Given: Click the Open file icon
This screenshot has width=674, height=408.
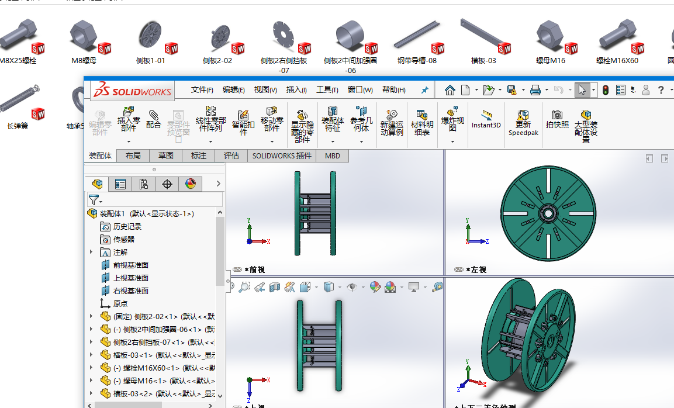Looking at the screenshot, I should [488, 90].
